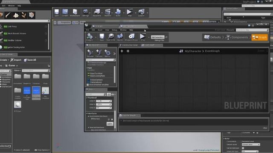This screenshot has height=153, width=273.
Task: Click Save icon in main editor toolbar
Action: (x=57, y=13)
